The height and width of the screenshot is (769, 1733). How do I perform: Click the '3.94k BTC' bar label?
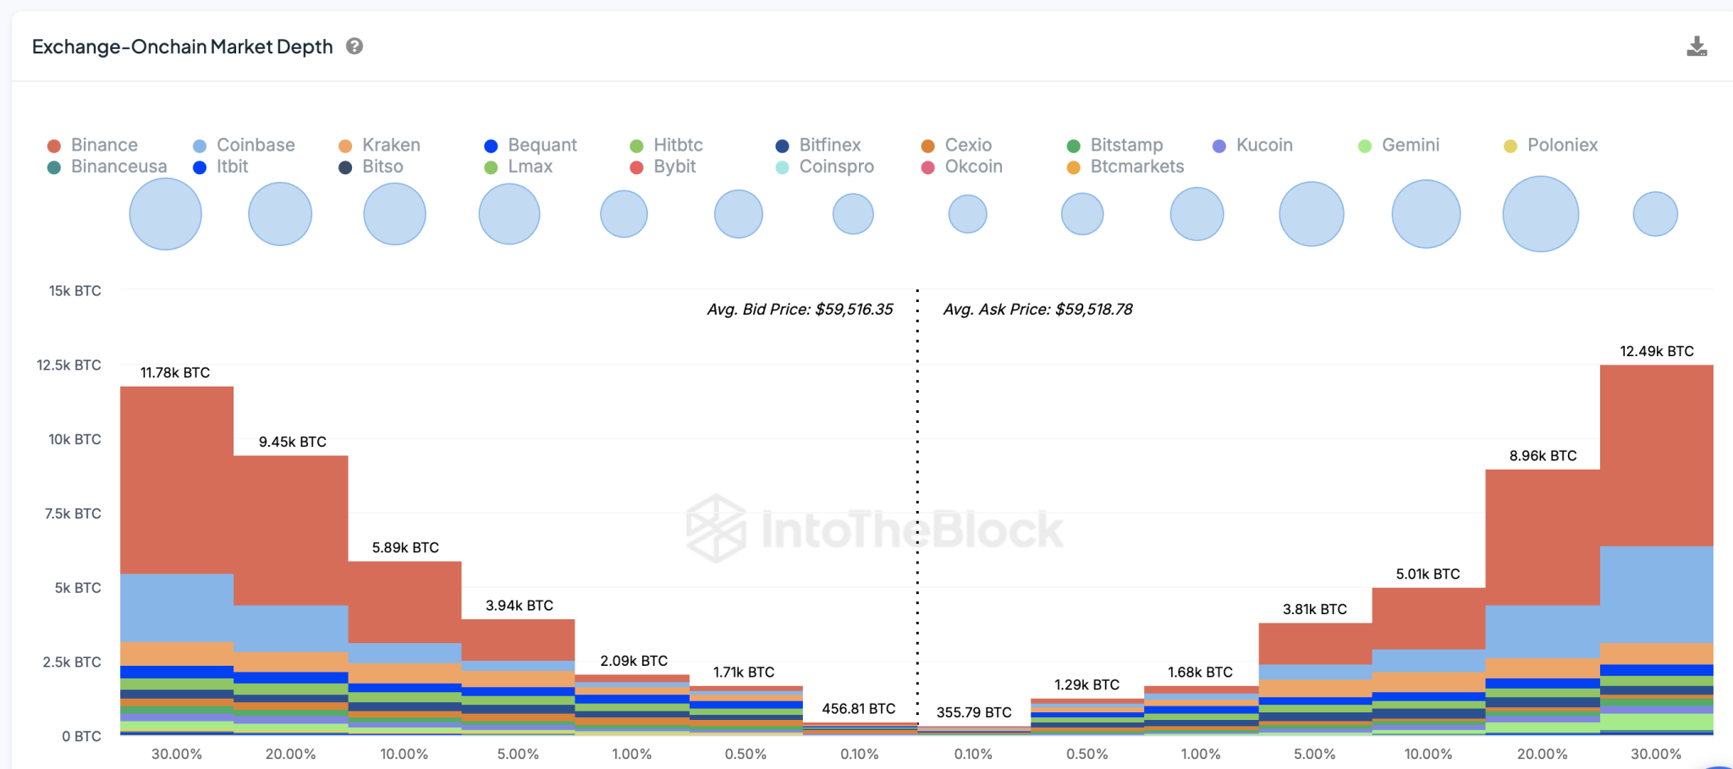(x=520, y=606)
